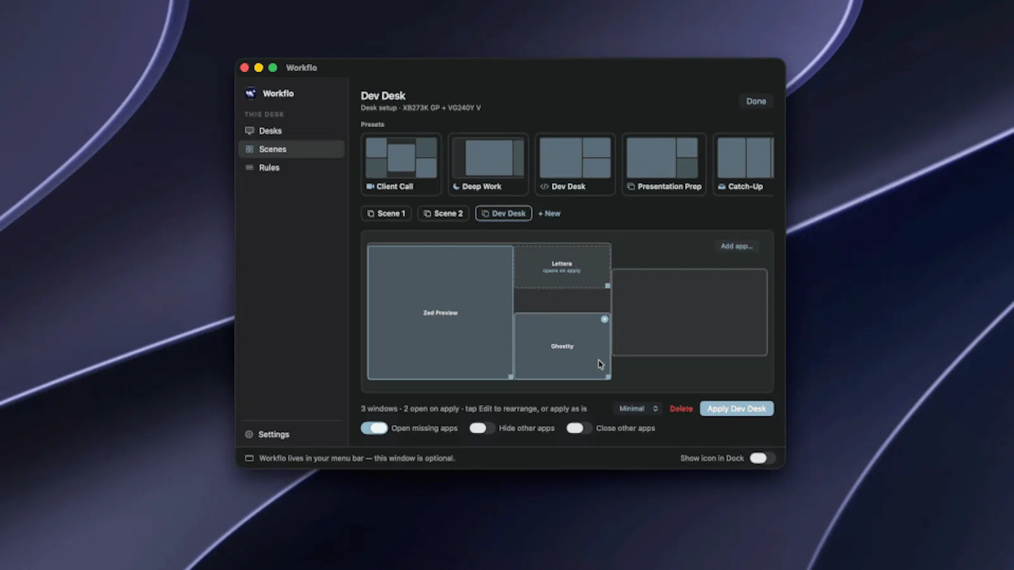
Task: Toggle Show icon in Dock switch
Action: [x=762, y=458]
